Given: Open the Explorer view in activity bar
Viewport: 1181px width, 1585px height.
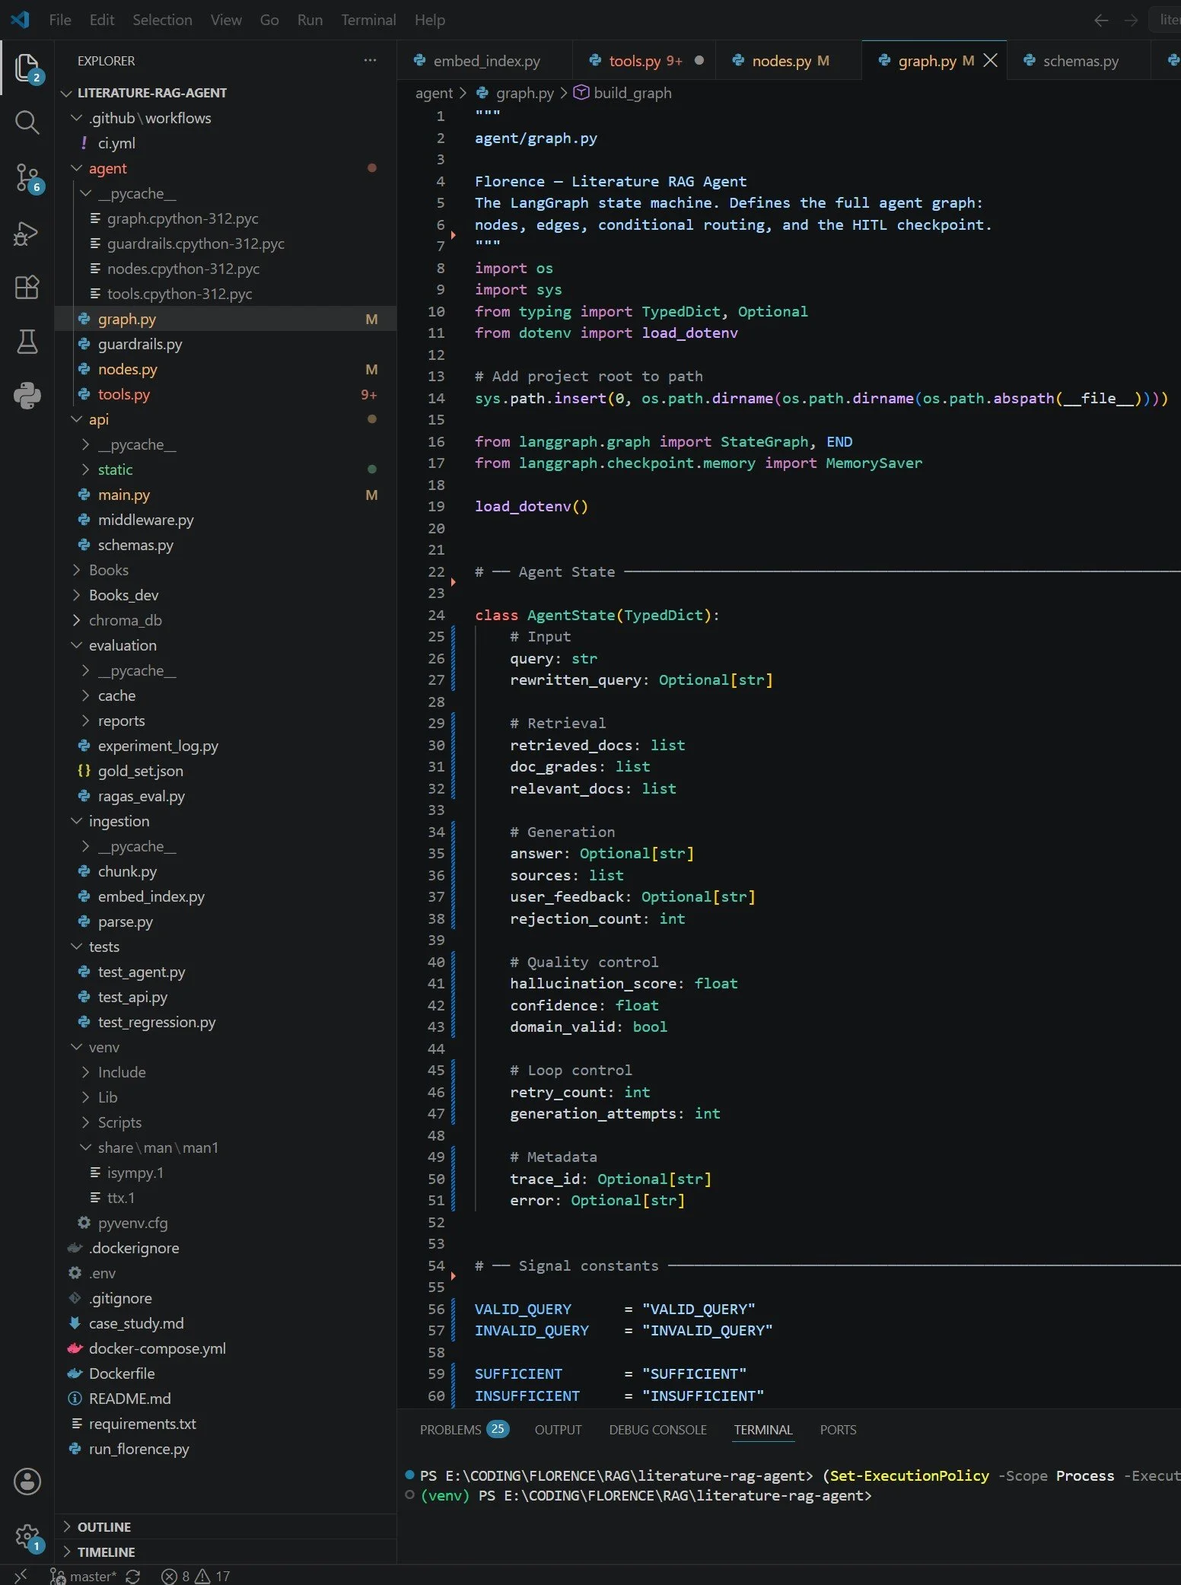Looking at the screenshot, I should (27, 68).
